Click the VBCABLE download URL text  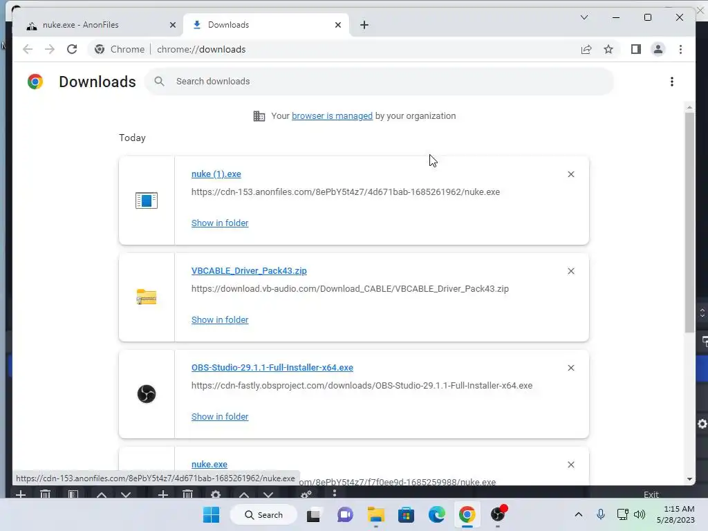pyautogui.click(x=350, y=288)
